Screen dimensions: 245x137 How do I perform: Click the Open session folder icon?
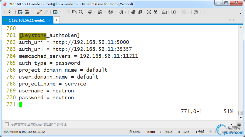click(27, 12)
